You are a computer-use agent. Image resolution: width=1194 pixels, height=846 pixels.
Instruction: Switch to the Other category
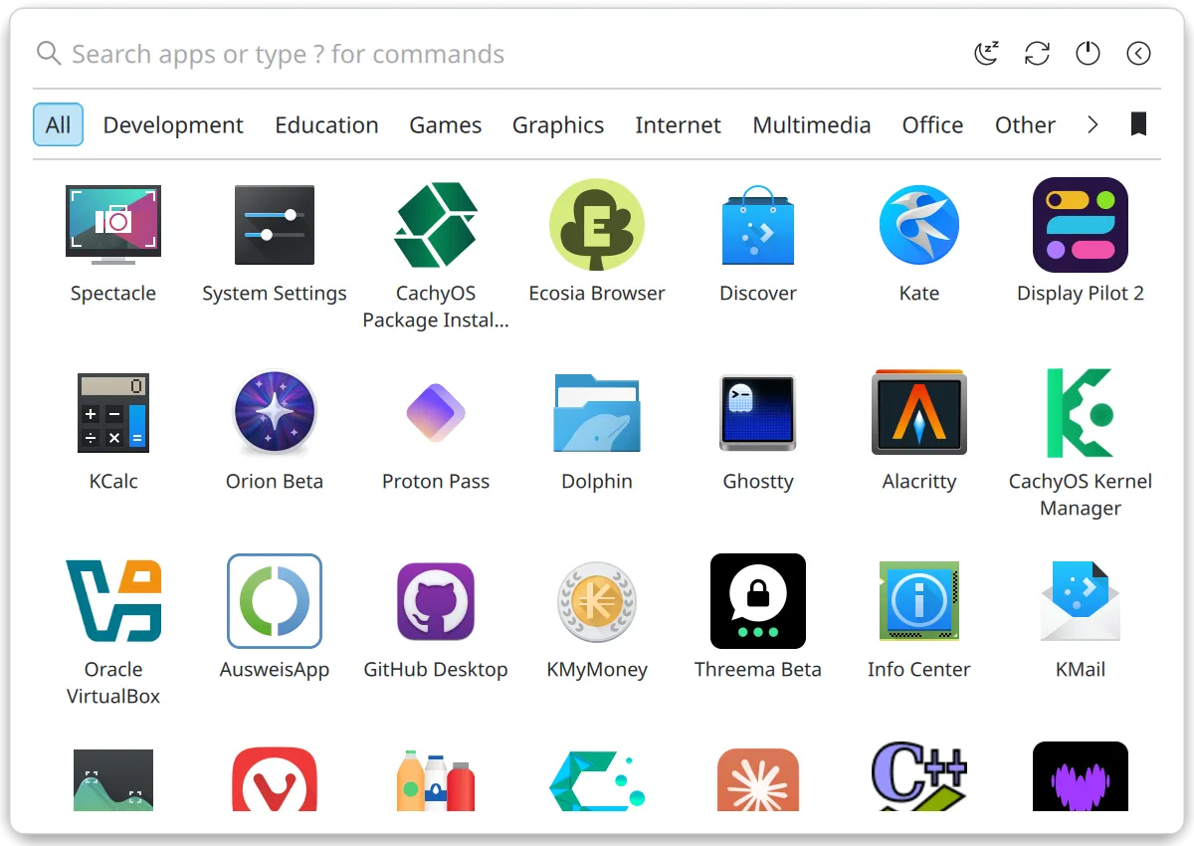[1025, 124]
